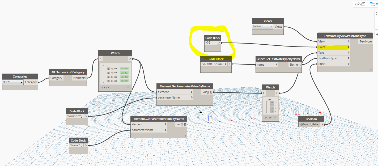
Task: Click the Point input label on the TextNote node
Action: pos(322,47)
